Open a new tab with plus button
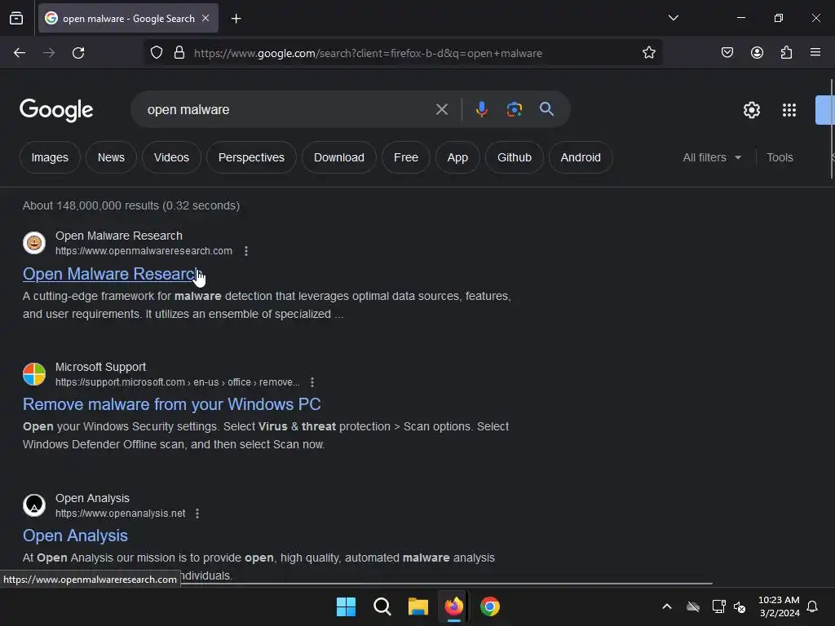This screenshot has height=626, width=835. (236, 19)
